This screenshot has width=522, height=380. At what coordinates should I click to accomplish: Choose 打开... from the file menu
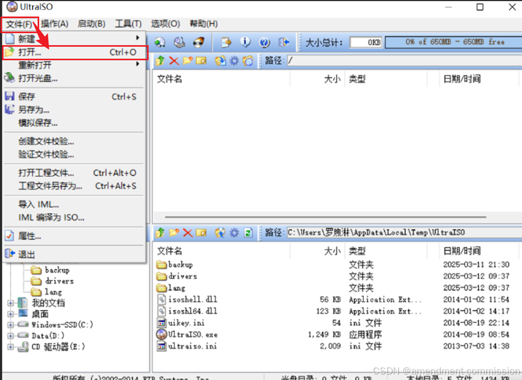75,53
